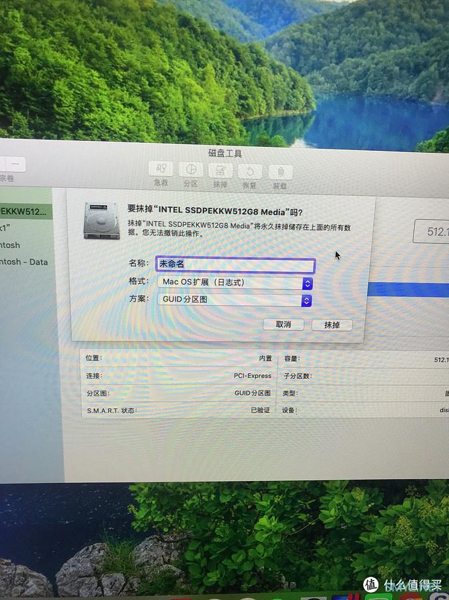Click the name field containing 未命名
The height and width of the screenshot is (600, 449).
point(236,265)
